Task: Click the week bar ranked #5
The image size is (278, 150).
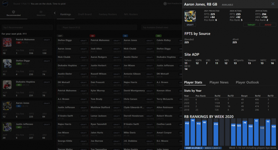Action: coord(268,133)
